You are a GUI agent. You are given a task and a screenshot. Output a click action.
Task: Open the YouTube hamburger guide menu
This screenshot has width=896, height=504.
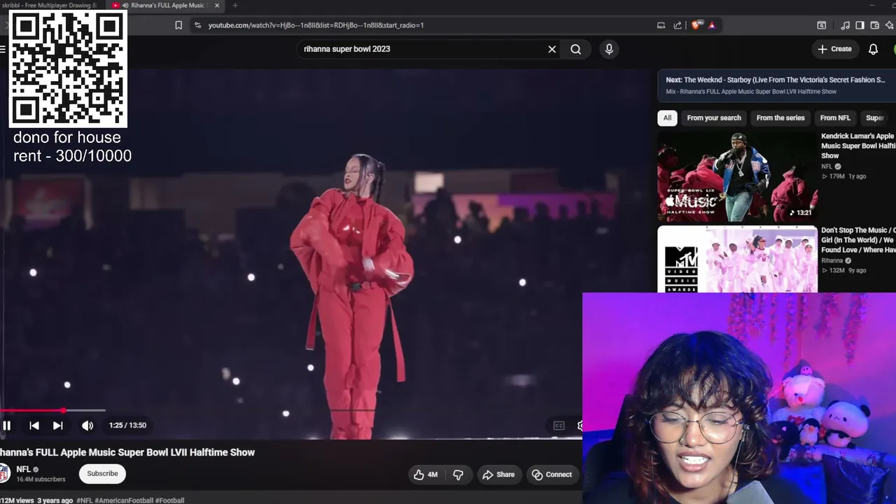[x=3, y=49]
